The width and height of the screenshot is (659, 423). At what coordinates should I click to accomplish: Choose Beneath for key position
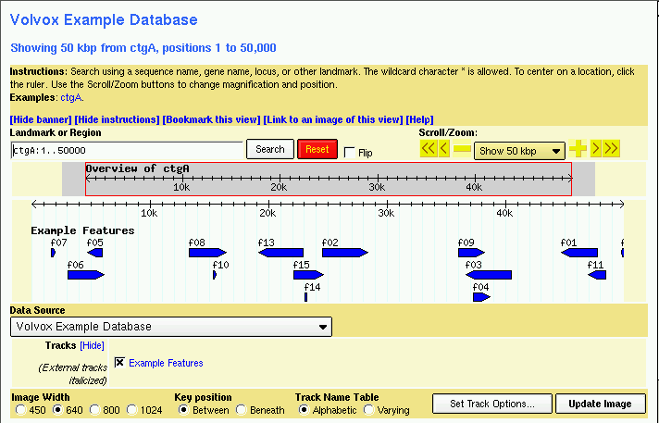242,410
